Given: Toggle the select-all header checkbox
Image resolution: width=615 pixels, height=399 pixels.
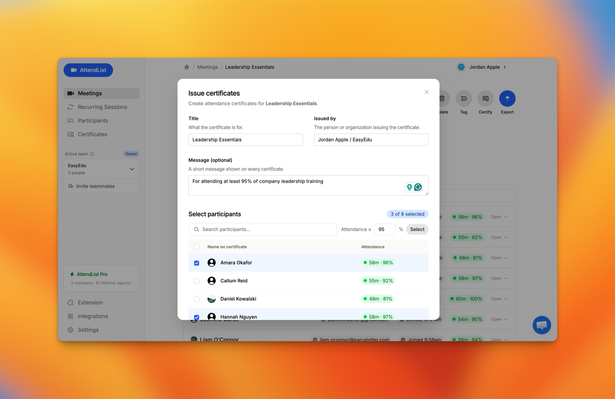Looking at the screenshot, I should coord(197,247).
